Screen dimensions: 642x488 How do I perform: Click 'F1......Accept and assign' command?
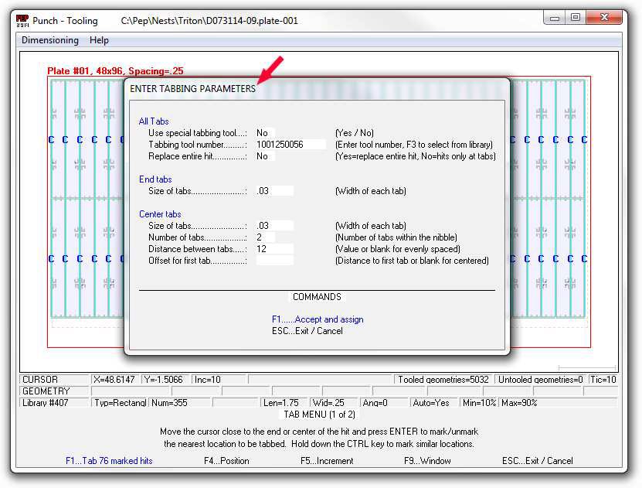[x=317, y=319]
